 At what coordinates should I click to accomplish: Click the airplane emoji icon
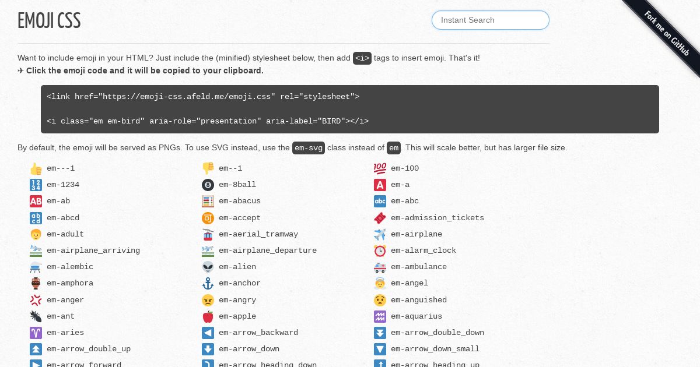pyautogui.click(x=380, y=234)
